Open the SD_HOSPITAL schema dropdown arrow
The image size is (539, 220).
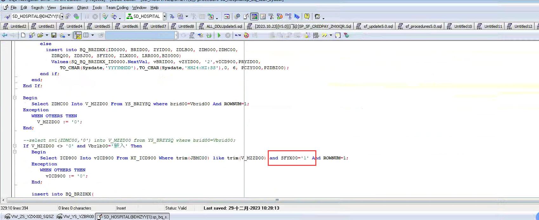point(164,16)
